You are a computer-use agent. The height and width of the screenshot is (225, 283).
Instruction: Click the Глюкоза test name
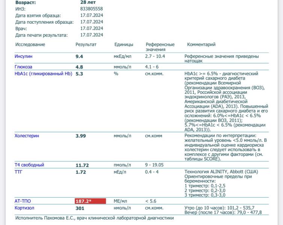click(23, 67)
